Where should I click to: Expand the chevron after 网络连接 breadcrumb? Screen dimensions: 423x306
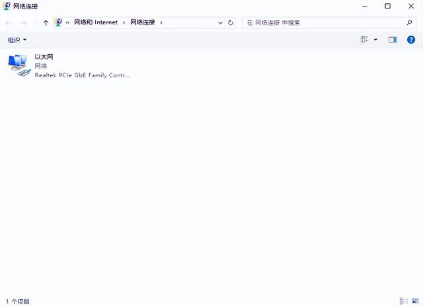[x=161, y=22]
